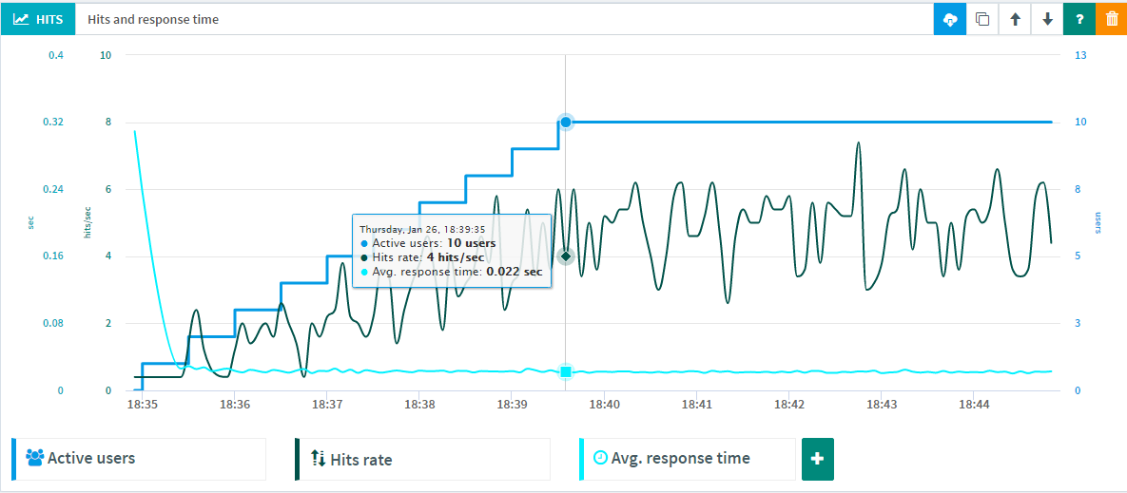Click the cloud export icon
Viewport: 1127px width, 493px height.
(x=949, y=19)
